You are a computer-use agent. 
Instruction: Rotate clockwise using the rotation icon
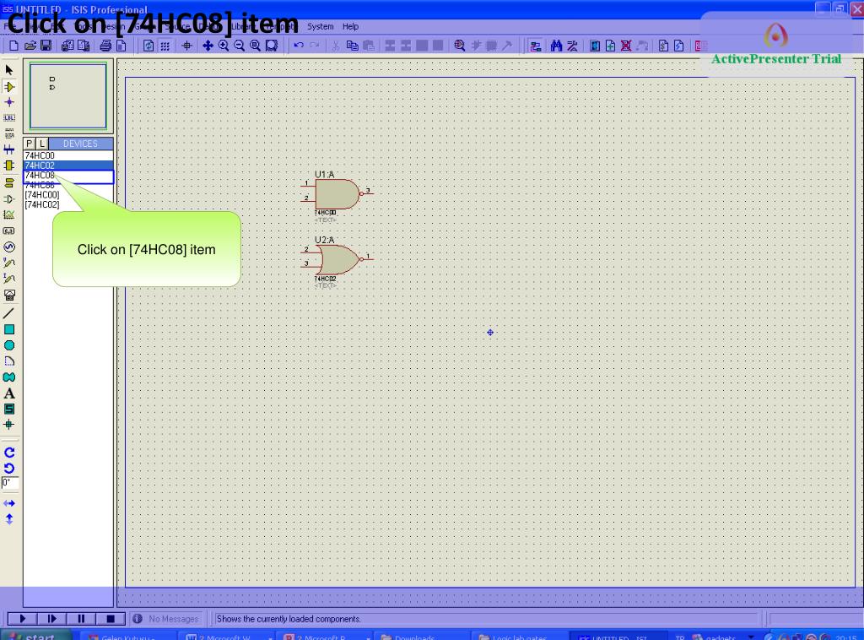pos(8,453)
